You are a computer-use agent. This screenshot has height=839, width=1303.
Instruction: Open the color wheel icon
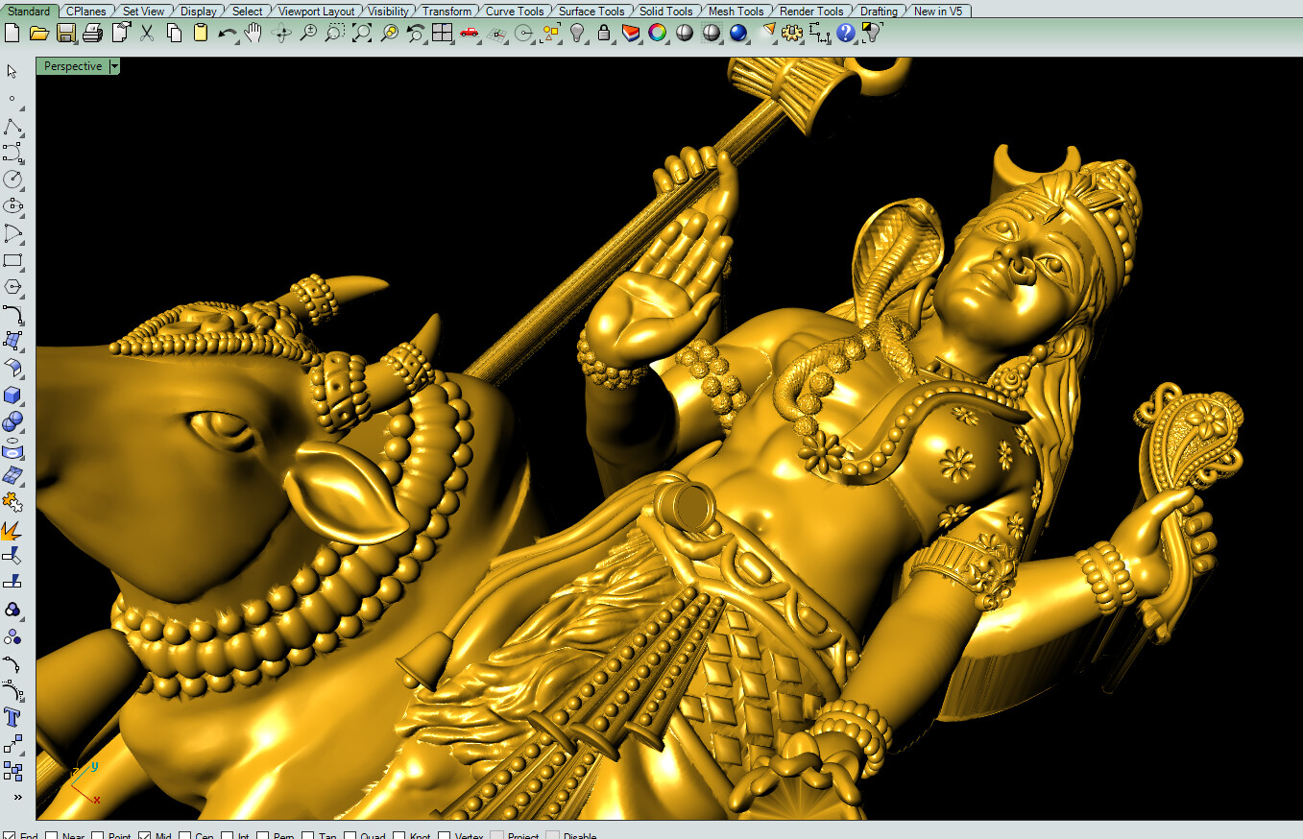click(658, 34)
